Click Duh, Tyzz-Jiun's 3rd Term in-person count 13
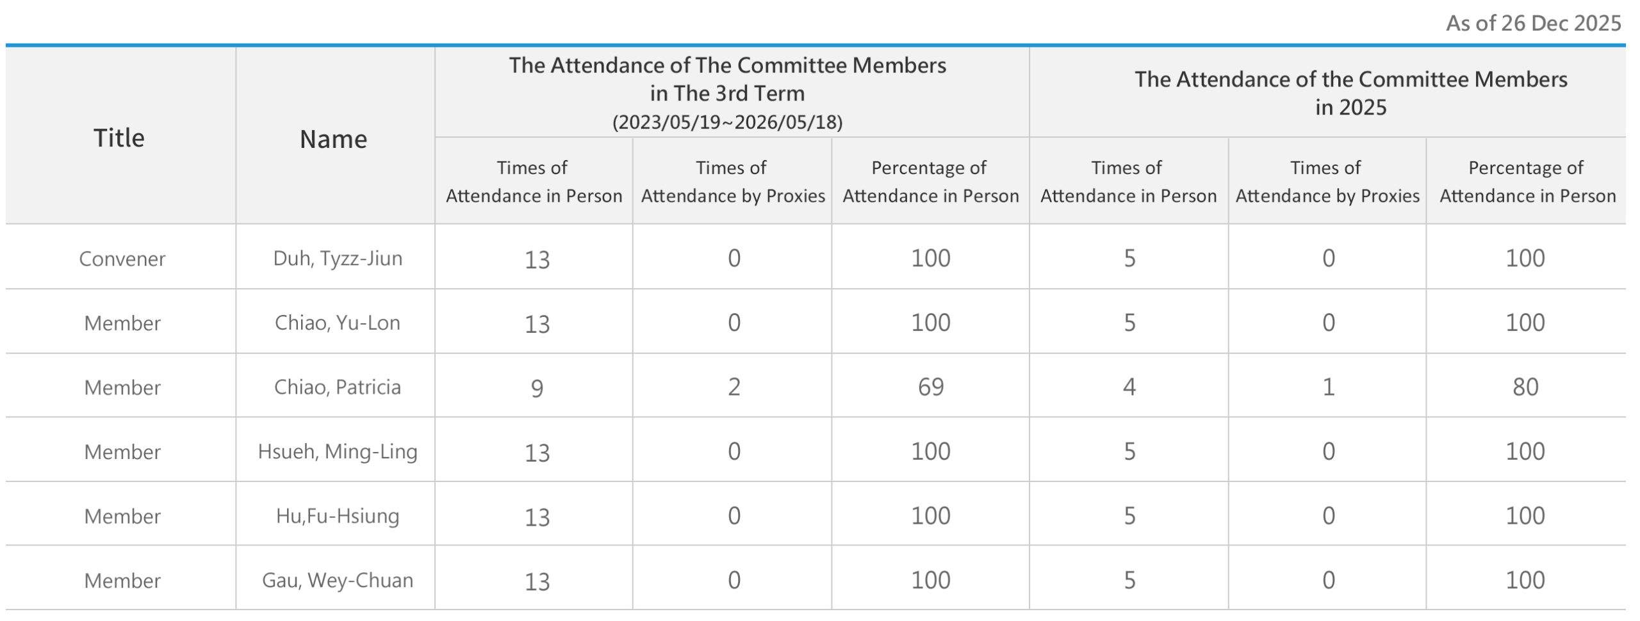This screenshot has width=1640, height=621. [x=537, y=259]
